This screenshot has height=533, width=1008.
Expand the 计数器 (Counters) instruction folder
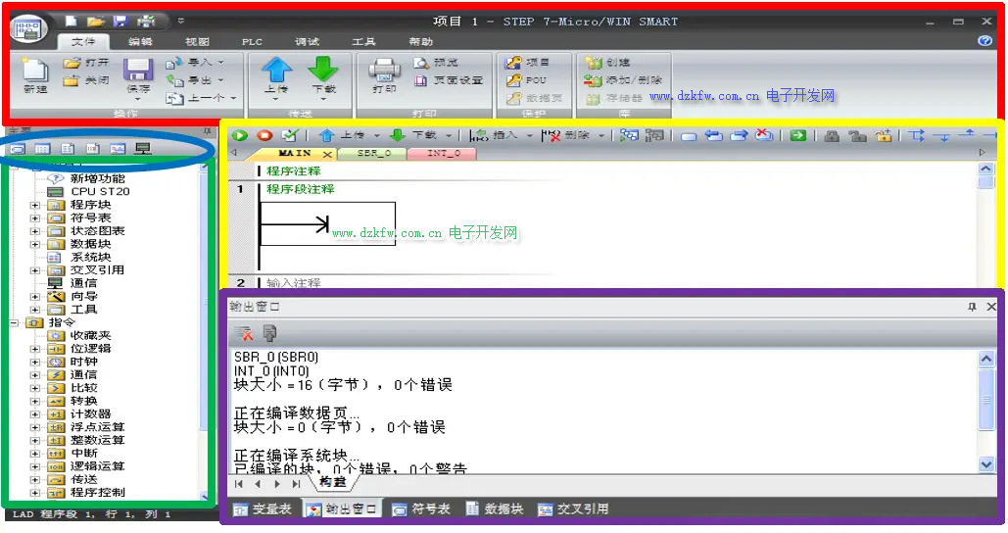(x=35, y=414)
